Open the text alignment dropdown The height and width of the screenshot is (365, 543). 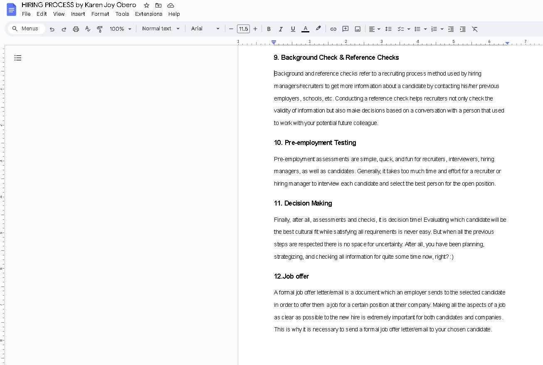[375, 29]
